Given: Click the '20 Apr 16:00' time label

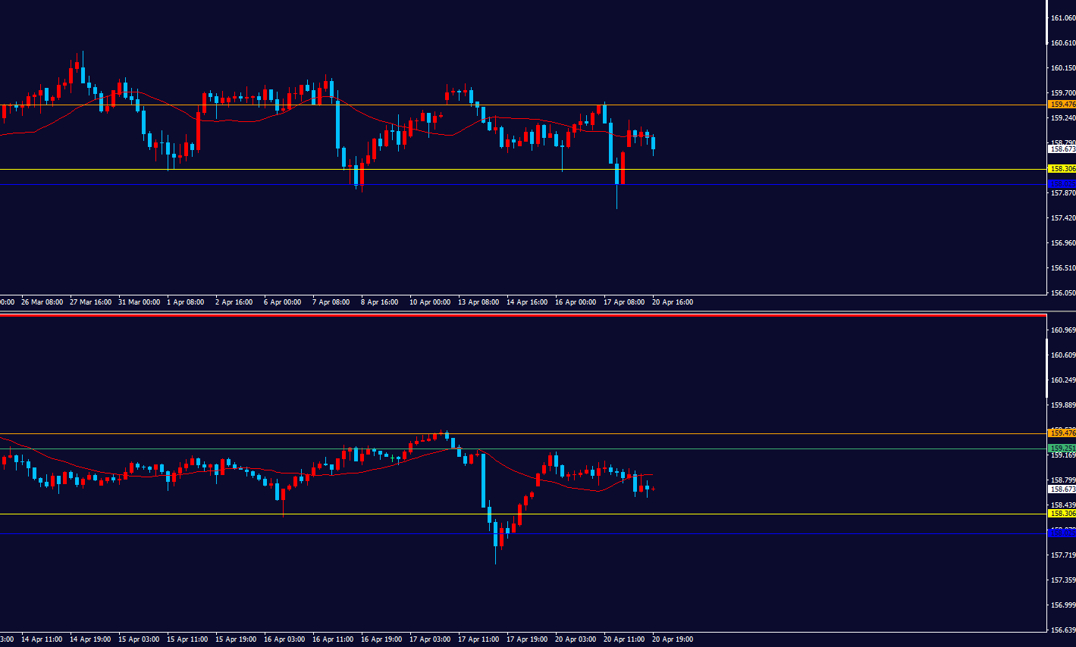Looking at the screenshot, I should pos(672,302).
